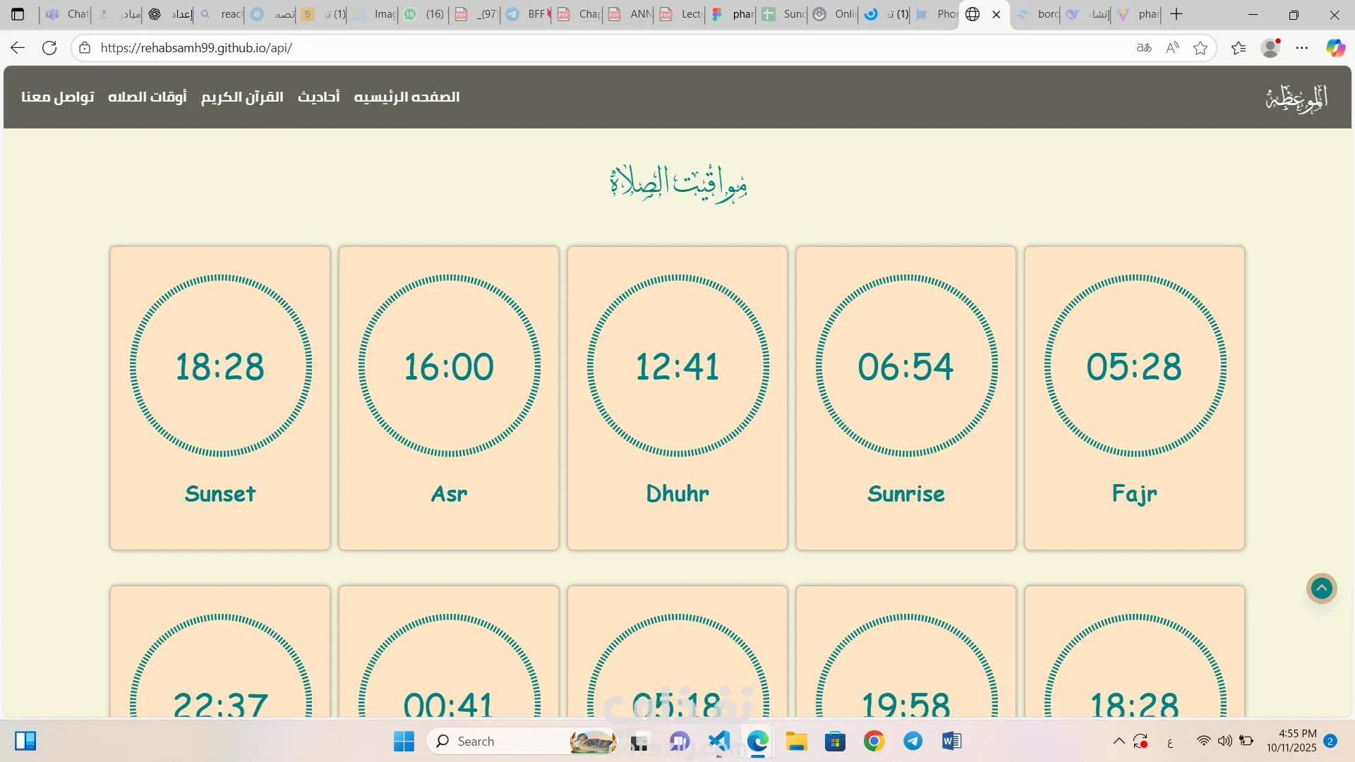
Task: Show hidden system tray icons
Action: [1119, 741]
